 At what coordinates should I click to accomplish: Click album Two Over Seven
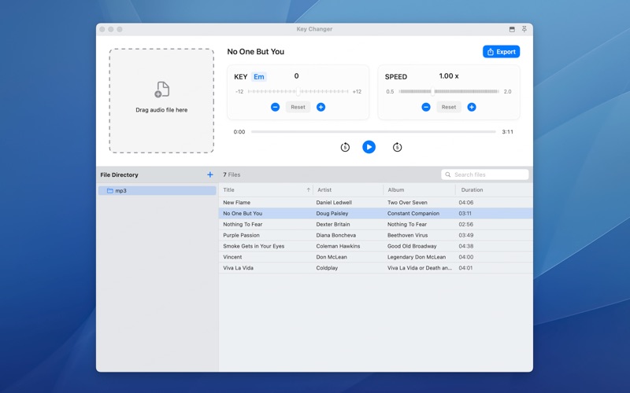point(407,203)
